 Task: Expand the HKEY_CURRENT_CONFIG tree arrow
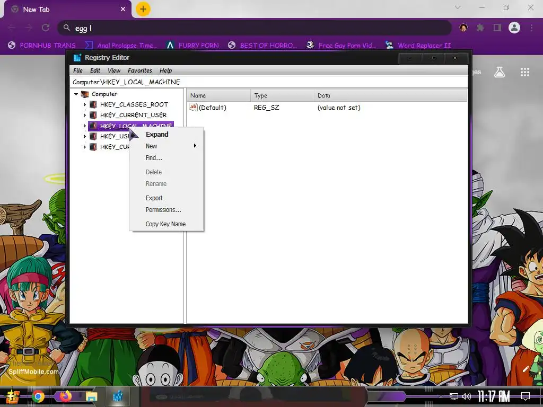[x=84, y=147]
